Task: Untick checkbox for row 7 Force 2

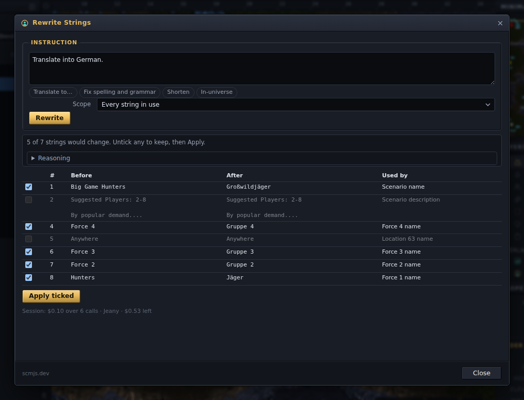Action: [29, 265]
